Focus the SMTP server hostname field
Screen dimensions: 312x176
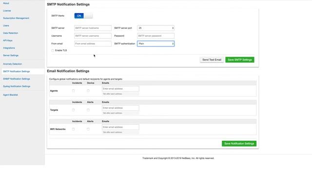(93, 28)
